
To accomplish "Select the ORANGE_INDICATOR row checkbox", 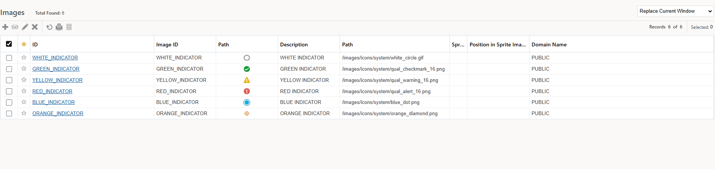I will point(9,114).
